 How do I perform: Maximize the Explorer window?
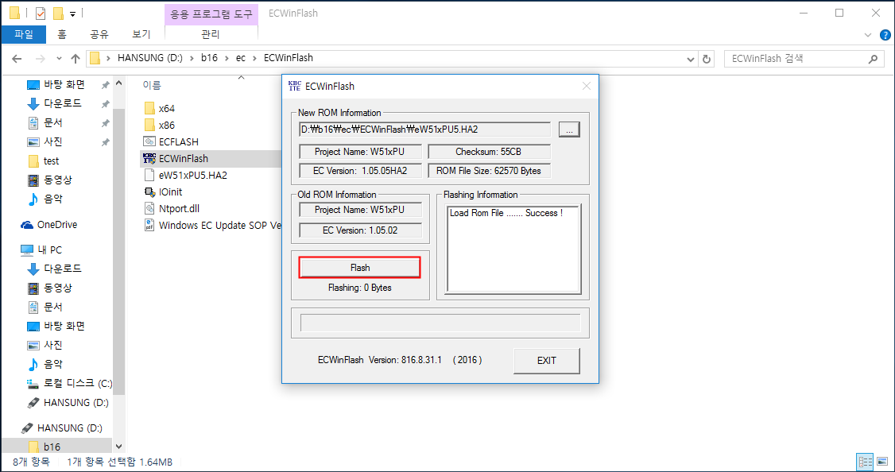point(839,13)
